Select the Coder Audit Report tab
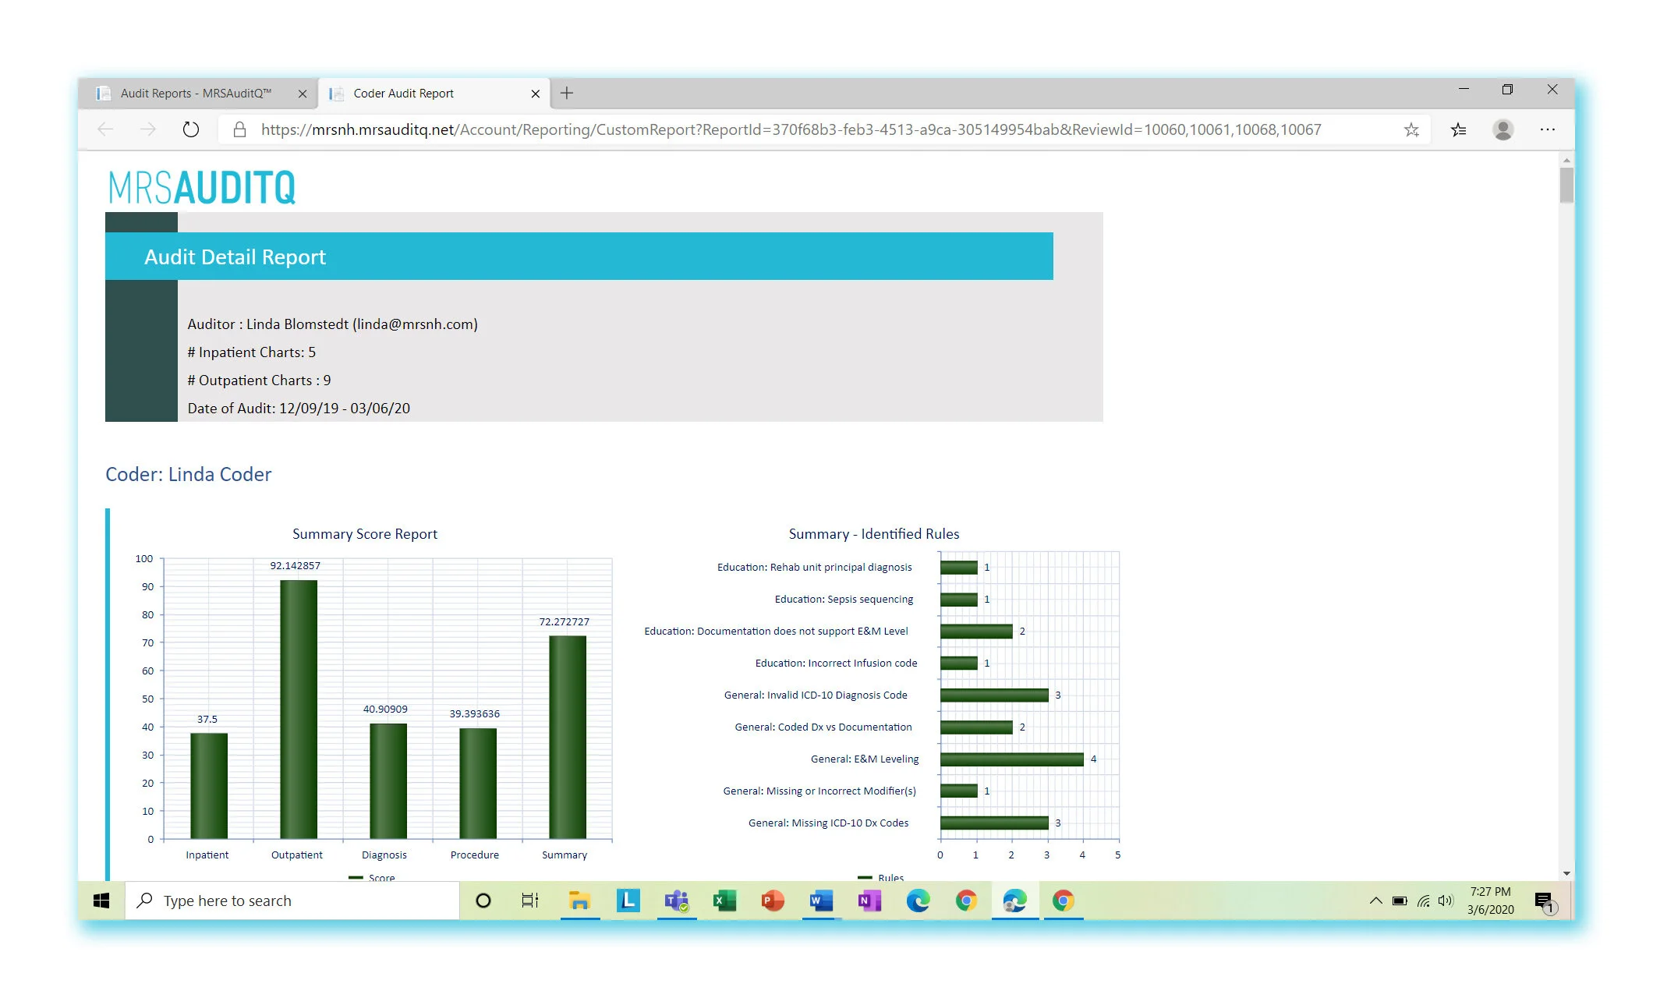1653x998 pixels. point(425,93)
